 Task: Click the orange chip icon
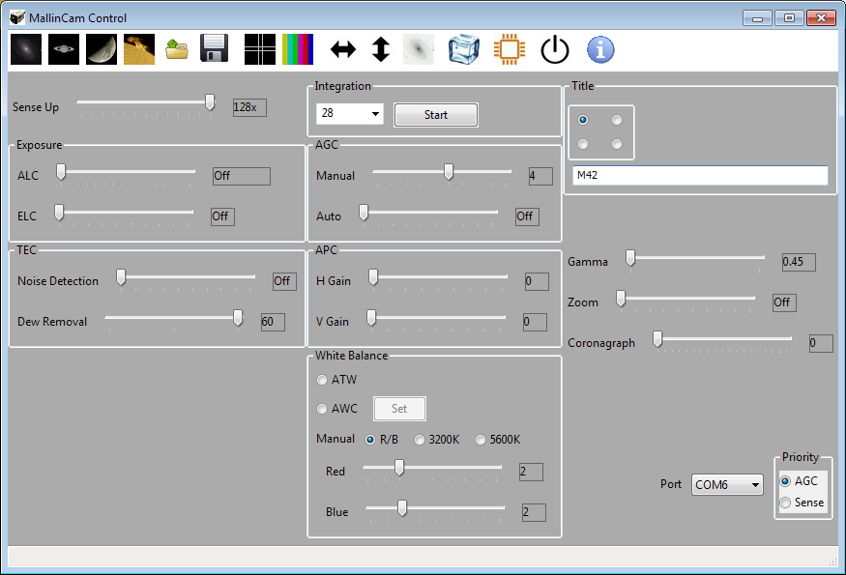pyautogui.click(x=510, y=49)
